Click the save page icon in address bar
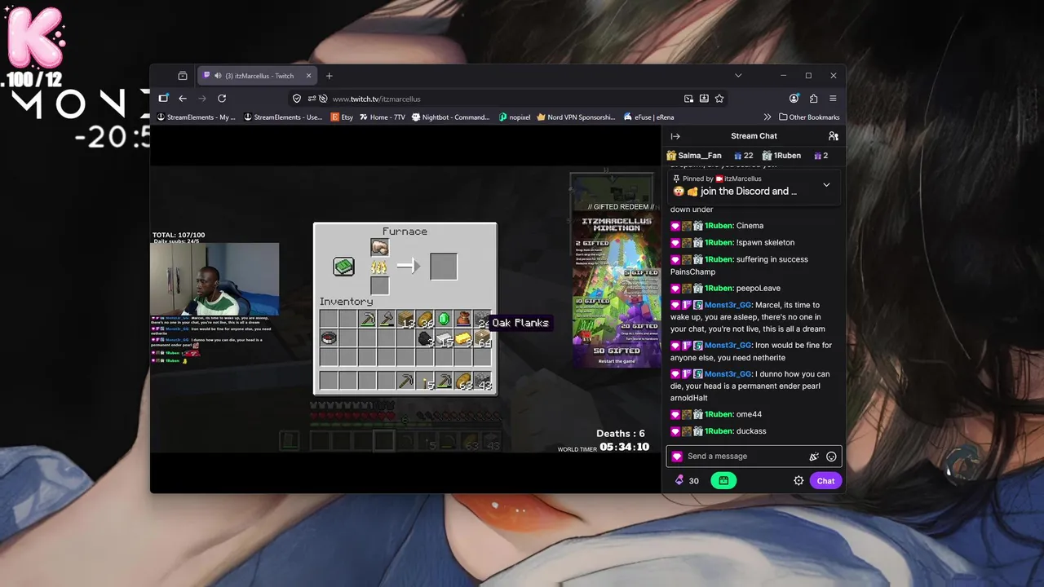 pos(704,99)
